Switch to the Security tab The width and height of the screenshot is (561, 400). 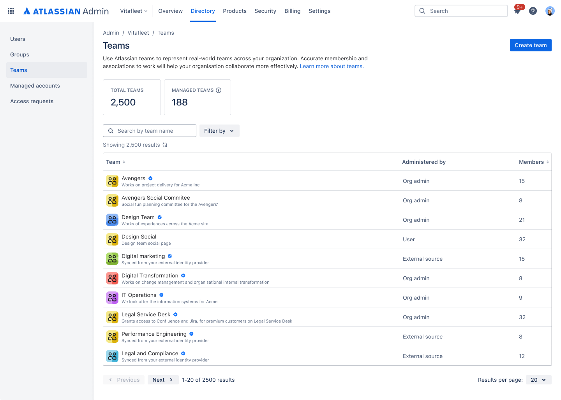pos(265,11)
